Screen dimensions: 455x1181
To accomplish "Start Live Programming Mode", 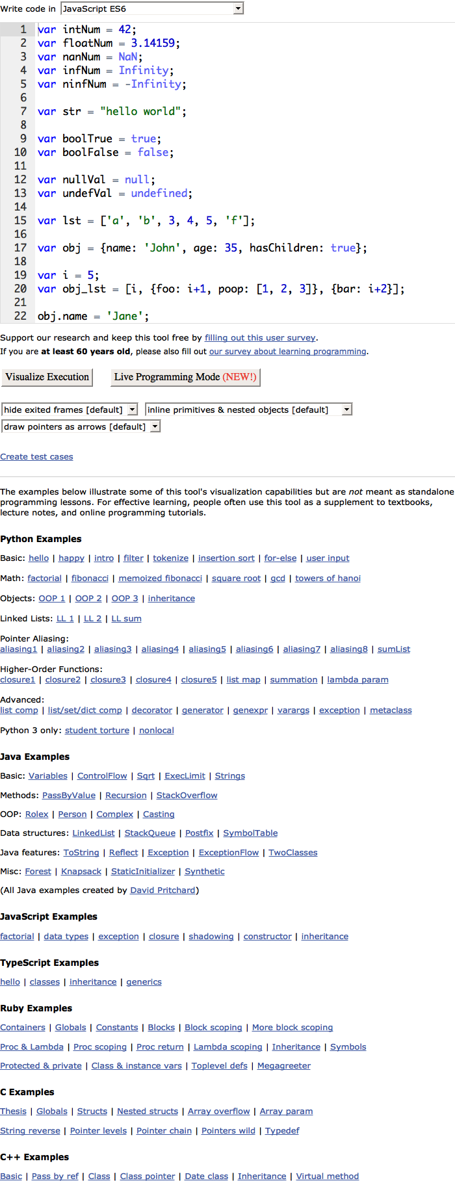I will coord(185,377).
